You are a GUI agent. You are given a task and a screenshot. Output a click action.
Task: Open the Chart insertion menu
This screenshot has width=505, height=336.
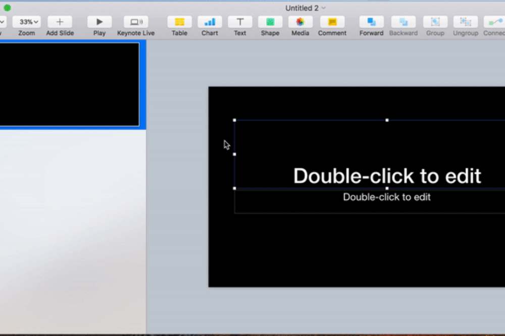point(210,22)
